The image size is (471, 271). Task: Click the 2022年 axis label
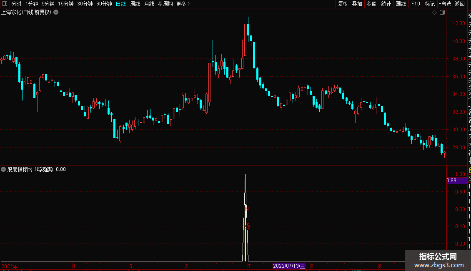click(10, 266)
